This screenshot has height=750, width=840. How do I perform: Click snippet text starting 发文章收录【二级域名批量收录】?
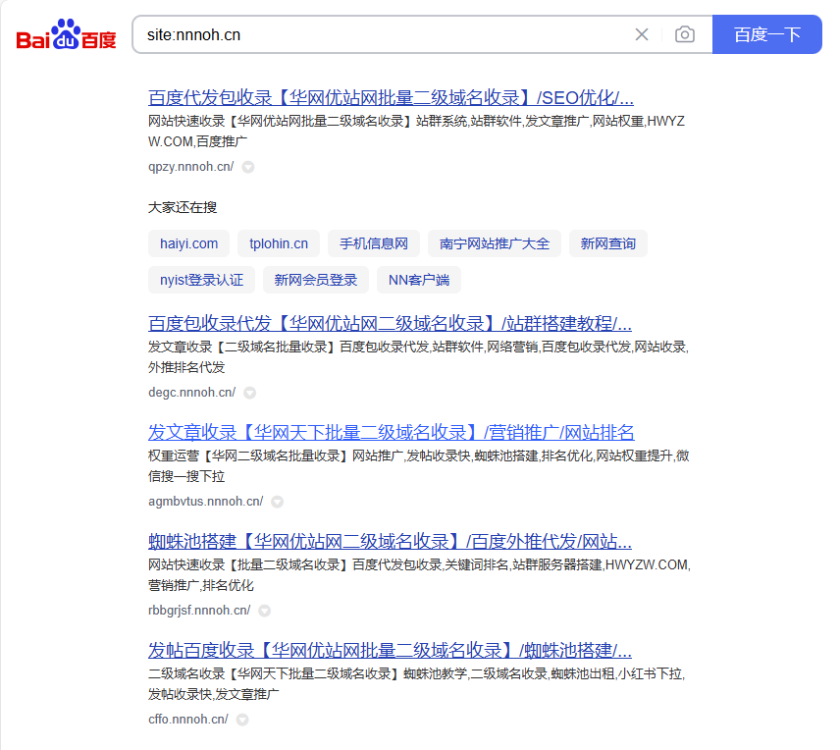418,357
